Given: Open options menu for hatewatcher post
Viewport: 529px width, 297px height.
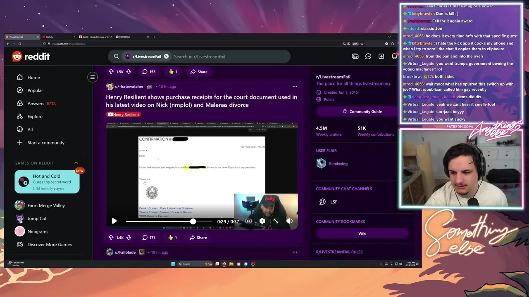Looking at the screenshot, I should coord(295,87).
